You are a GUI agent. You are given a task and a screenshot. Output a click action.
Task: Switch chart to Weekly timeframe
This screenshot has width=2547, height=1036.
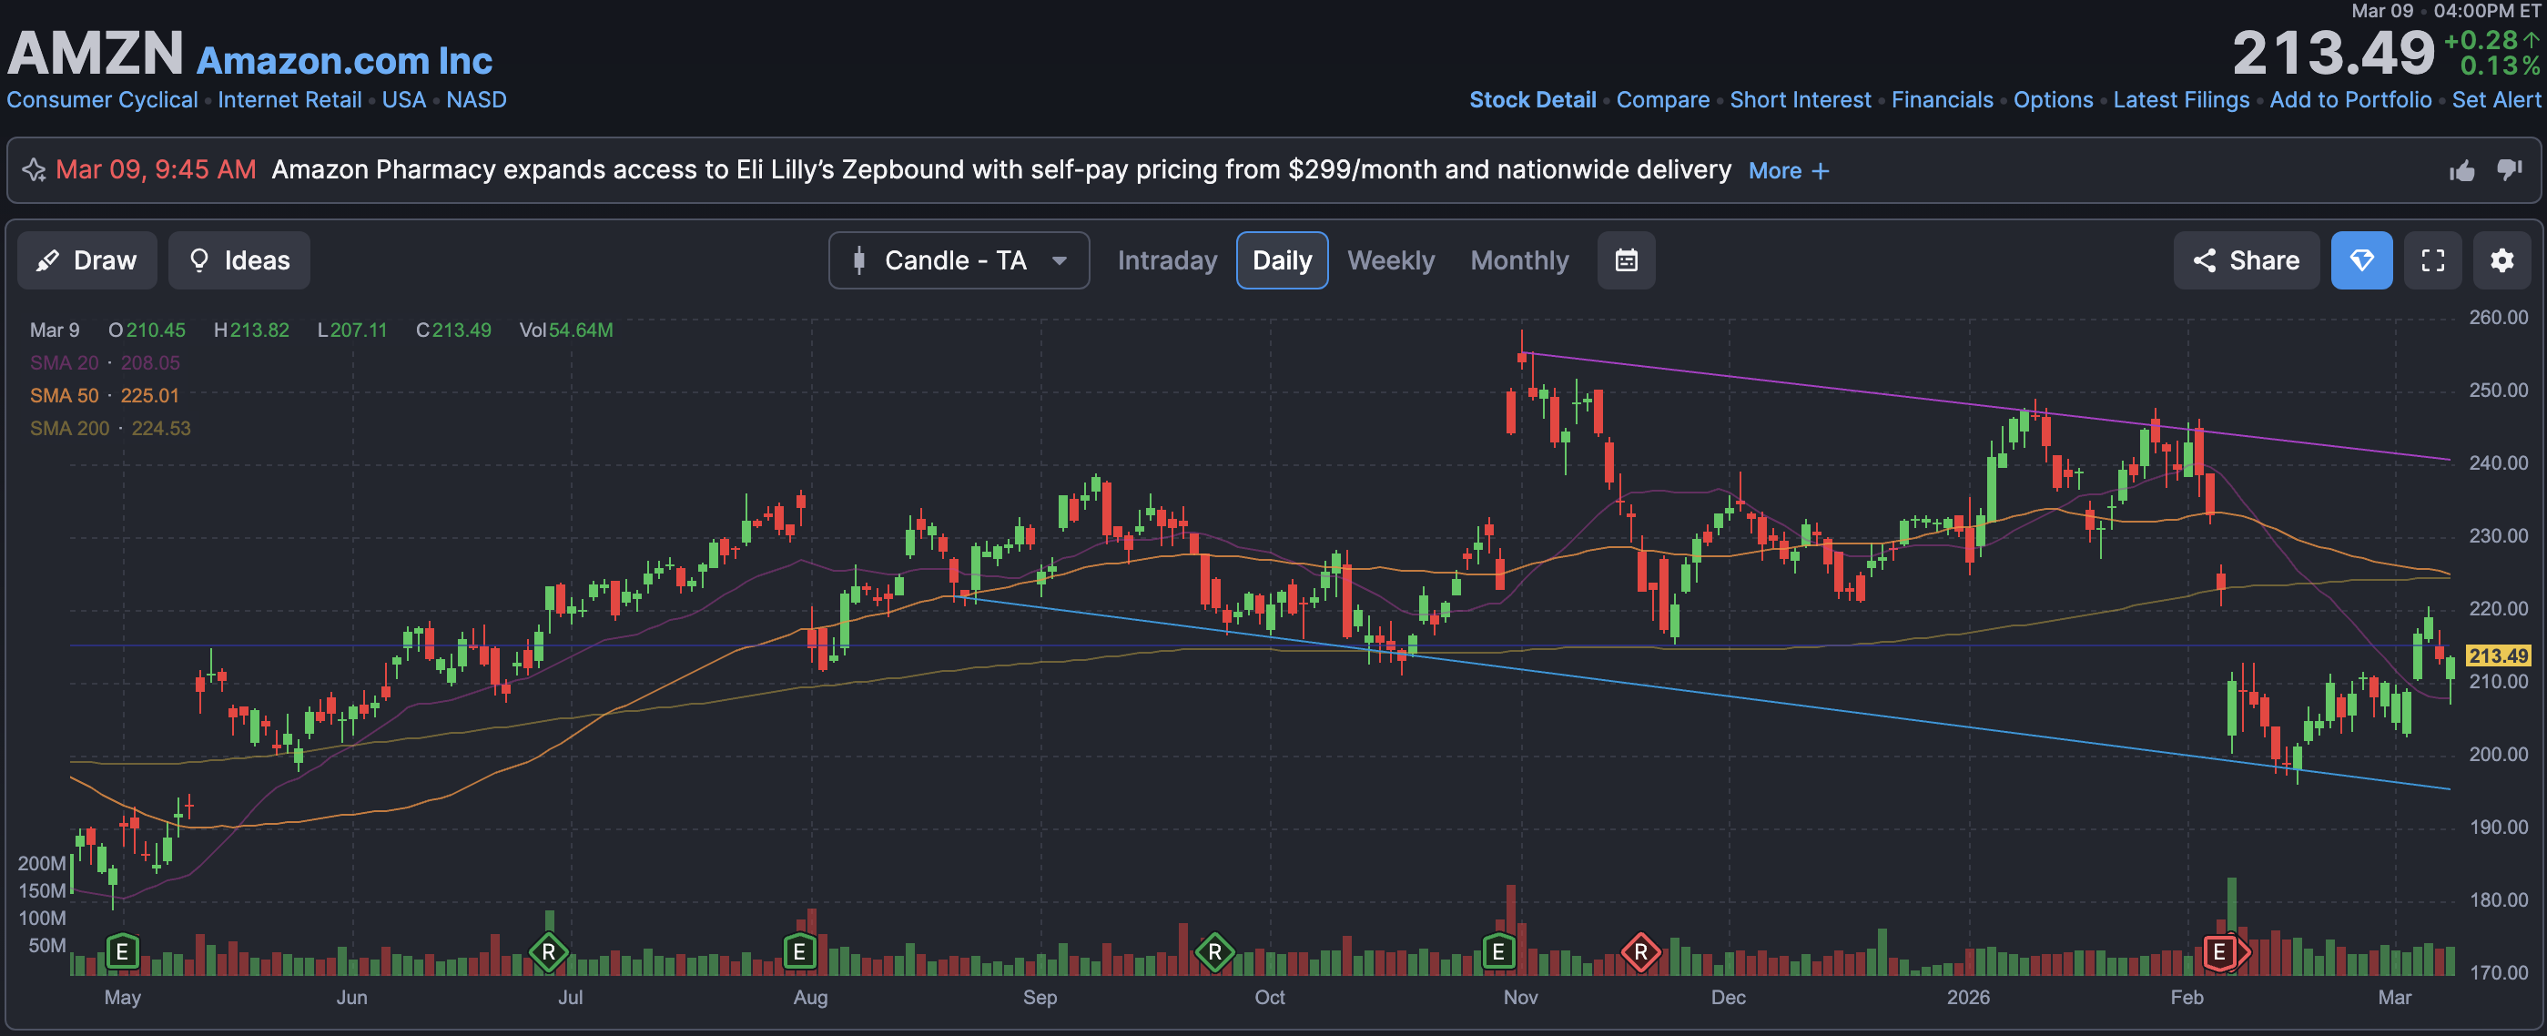1390,260
